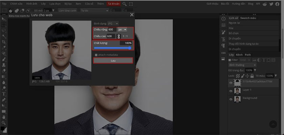Select the Rectangle shape tool
The width and height of the screenshot is (284, 135).
(x=4, y=111)
